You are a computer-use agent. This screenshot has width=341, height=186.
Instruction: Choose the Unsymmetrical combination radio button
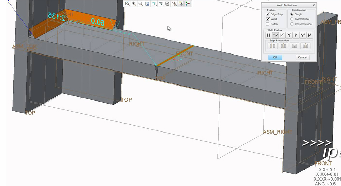coord(292,24)
